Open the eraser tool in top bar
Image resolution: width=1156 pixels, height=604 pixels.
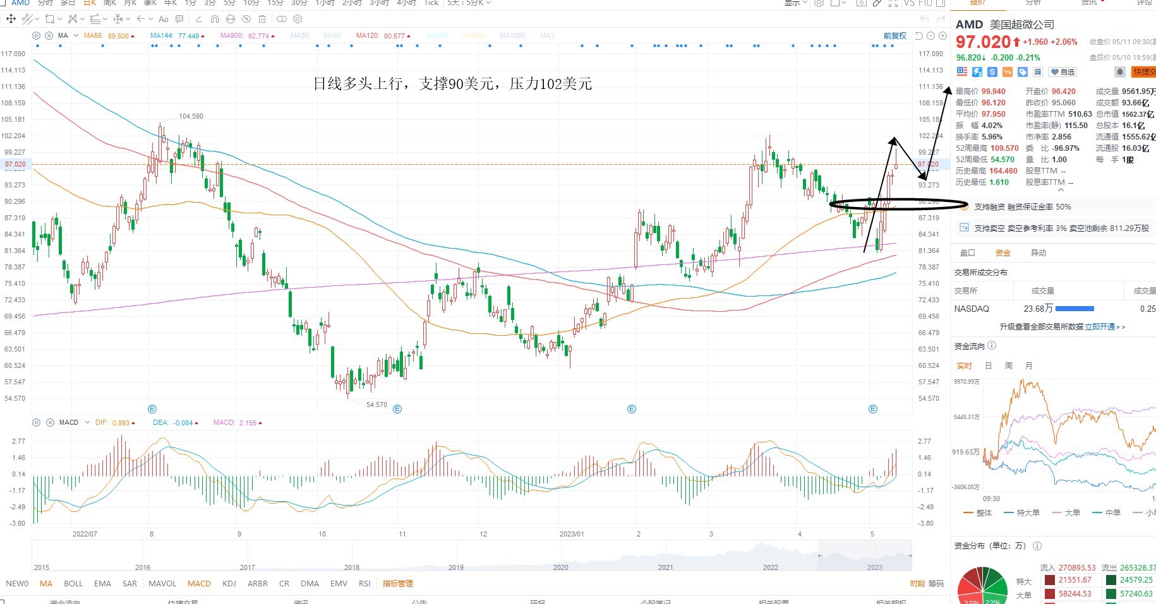tap(877, 3)
